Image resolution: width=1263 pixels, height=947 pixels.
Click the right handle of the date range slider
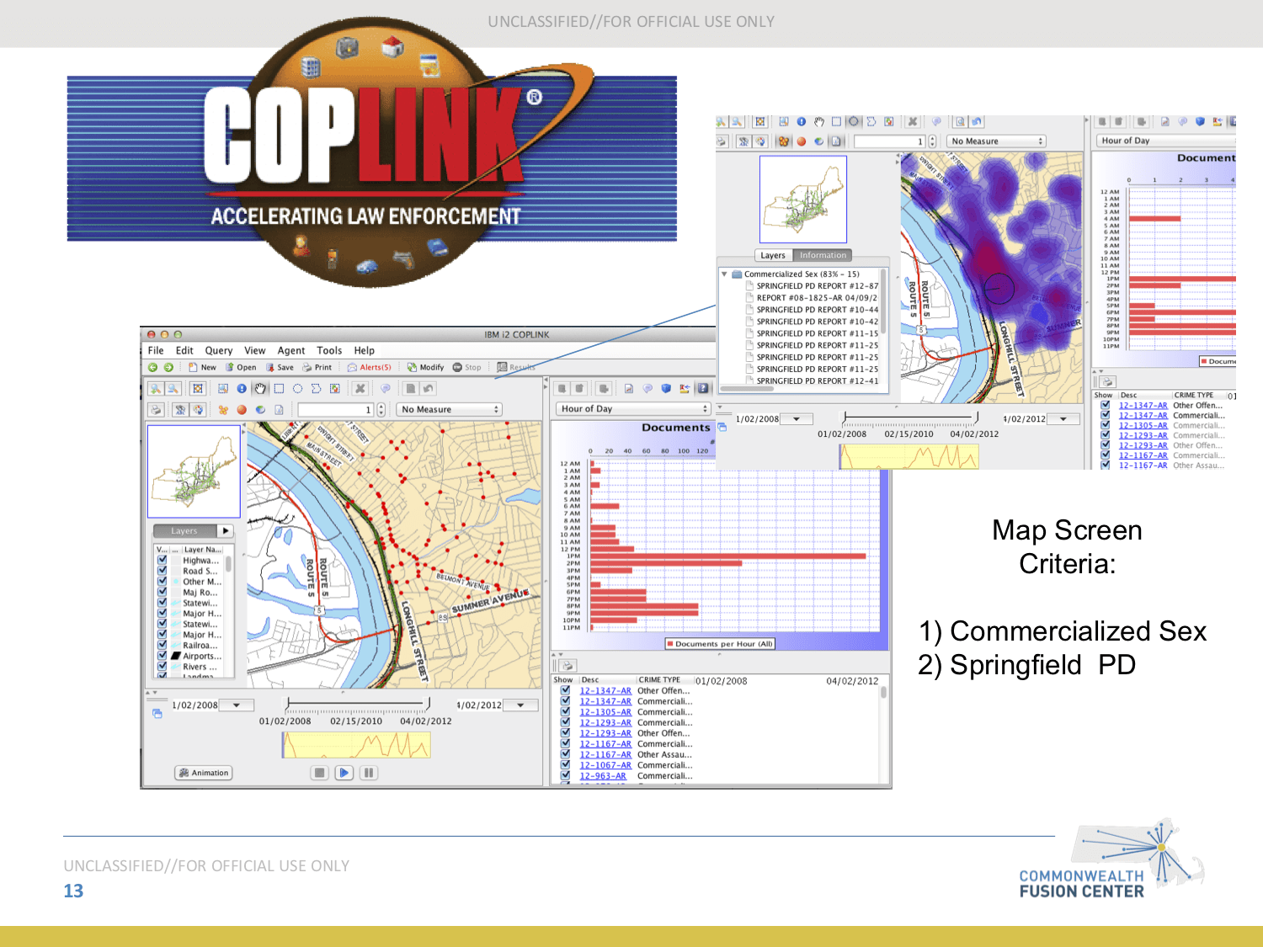[x=429, y=704]
